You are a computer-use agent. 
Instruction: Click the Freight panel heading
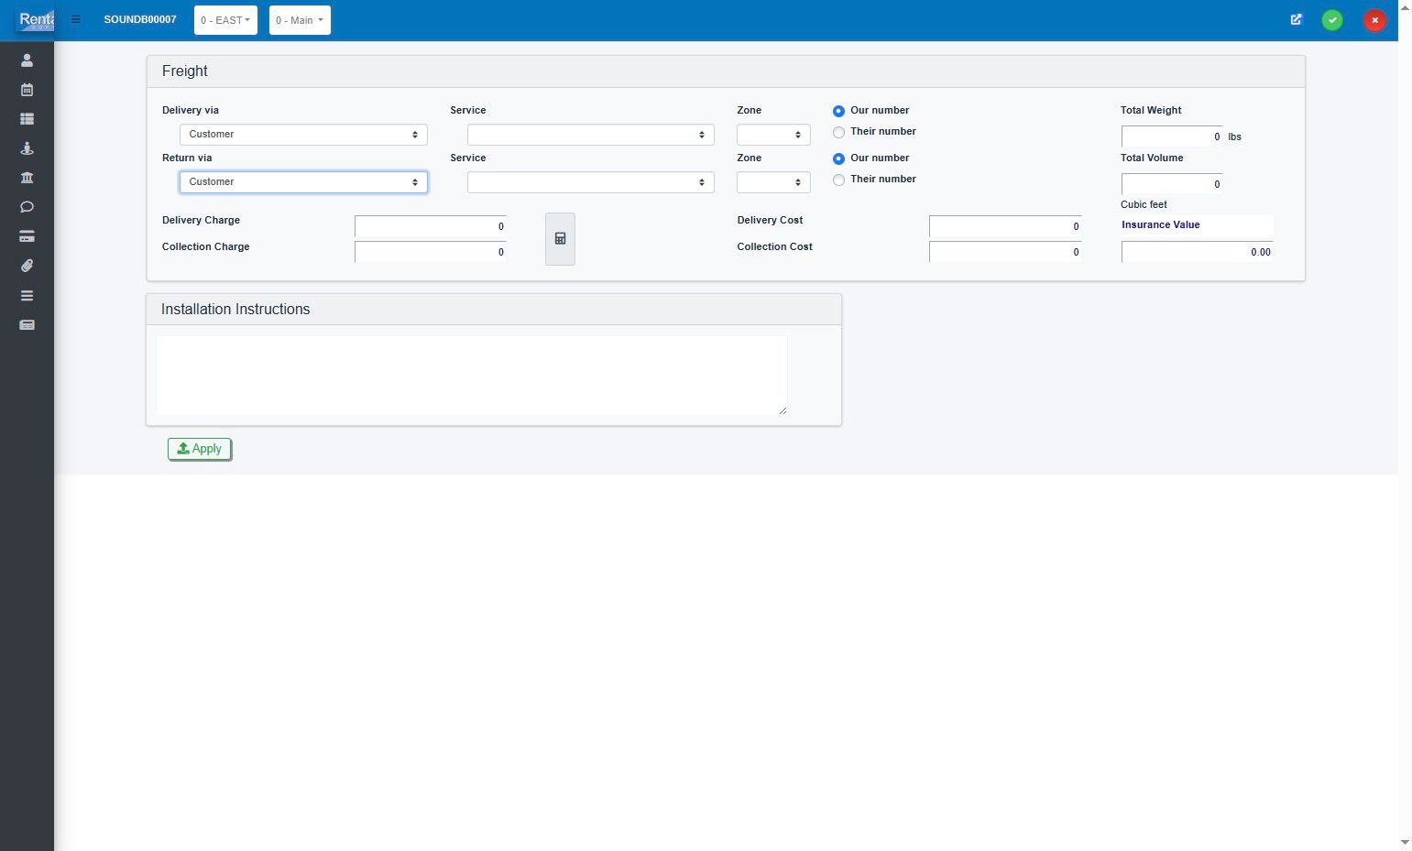pyautogui.click(x=185, y=71)
